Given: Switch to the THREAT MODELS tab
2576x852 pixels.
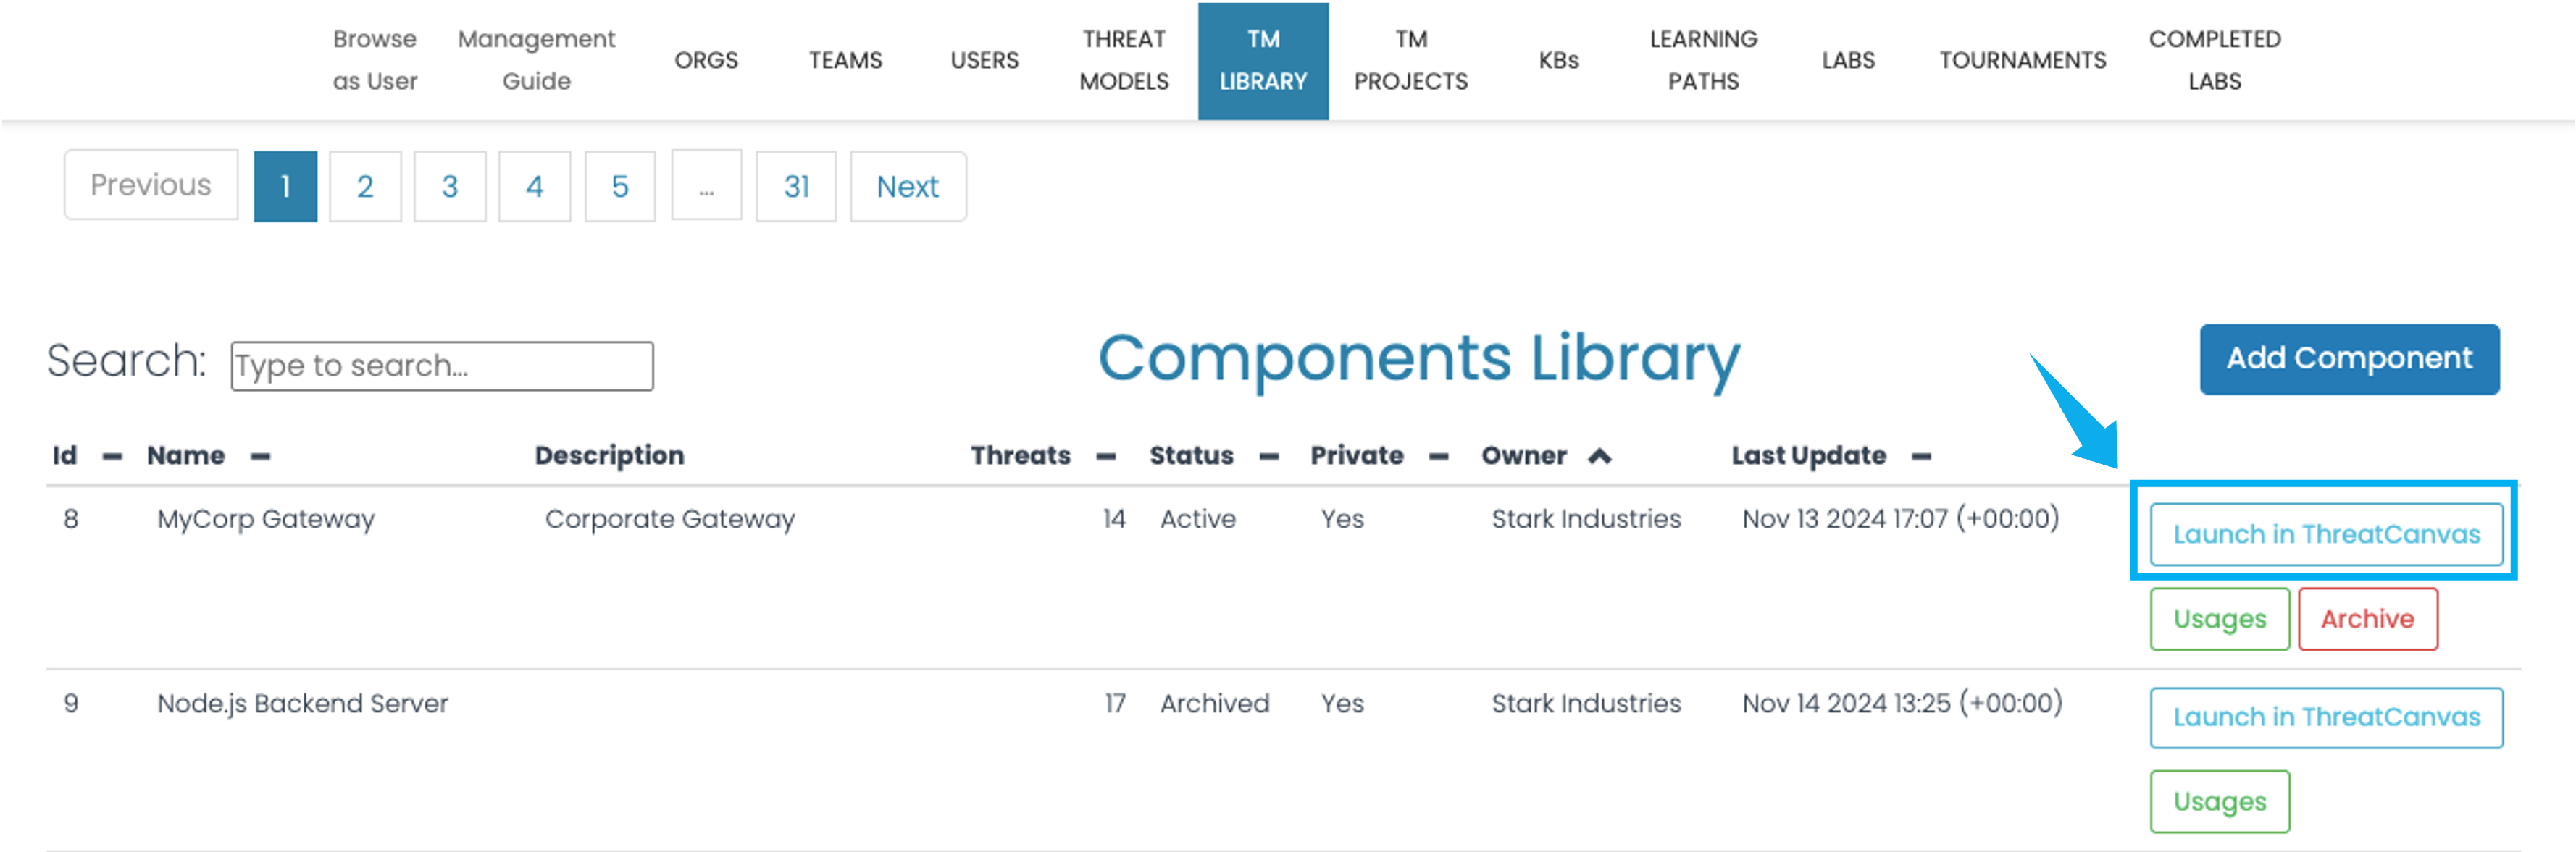Looking at the screenshot, I should click(1123, 60).
